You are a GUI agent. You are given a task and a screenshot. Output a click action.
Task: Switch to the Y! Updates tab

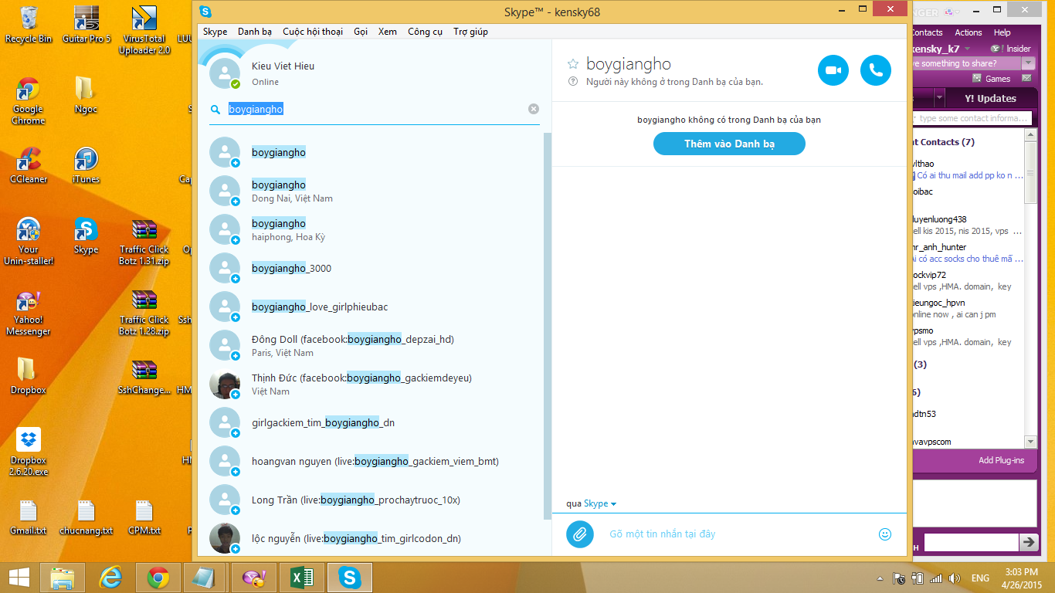click(990, 98)
